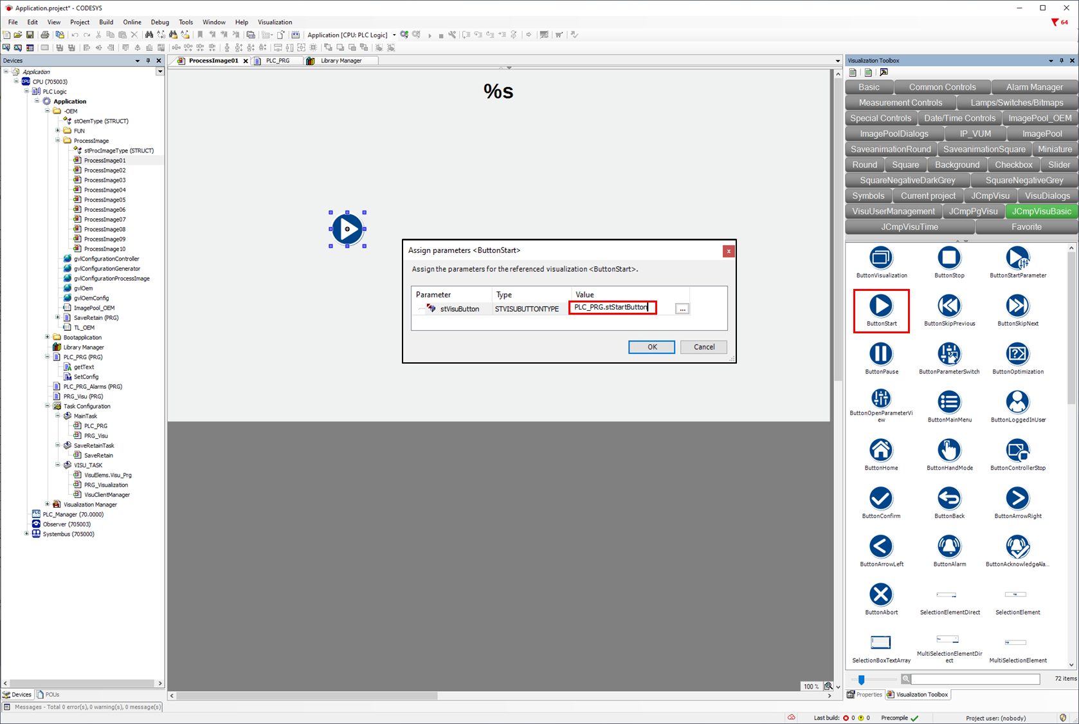Open the Common Controls toolbox category
The width and height of the screenshot is (1079, 724).
941,88
